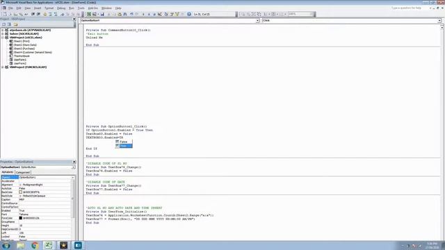Switch to the Alphabetic properties tab

(8, 172)
